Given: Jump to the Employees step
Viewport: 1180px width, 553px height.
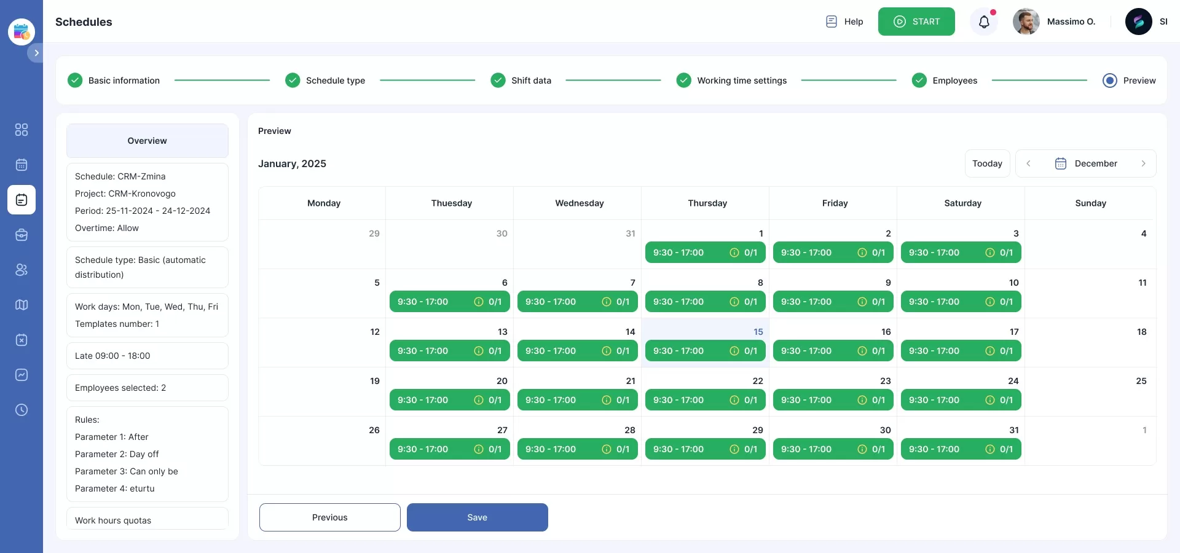Looking at the screenshot, I should (x=954, y=80).
